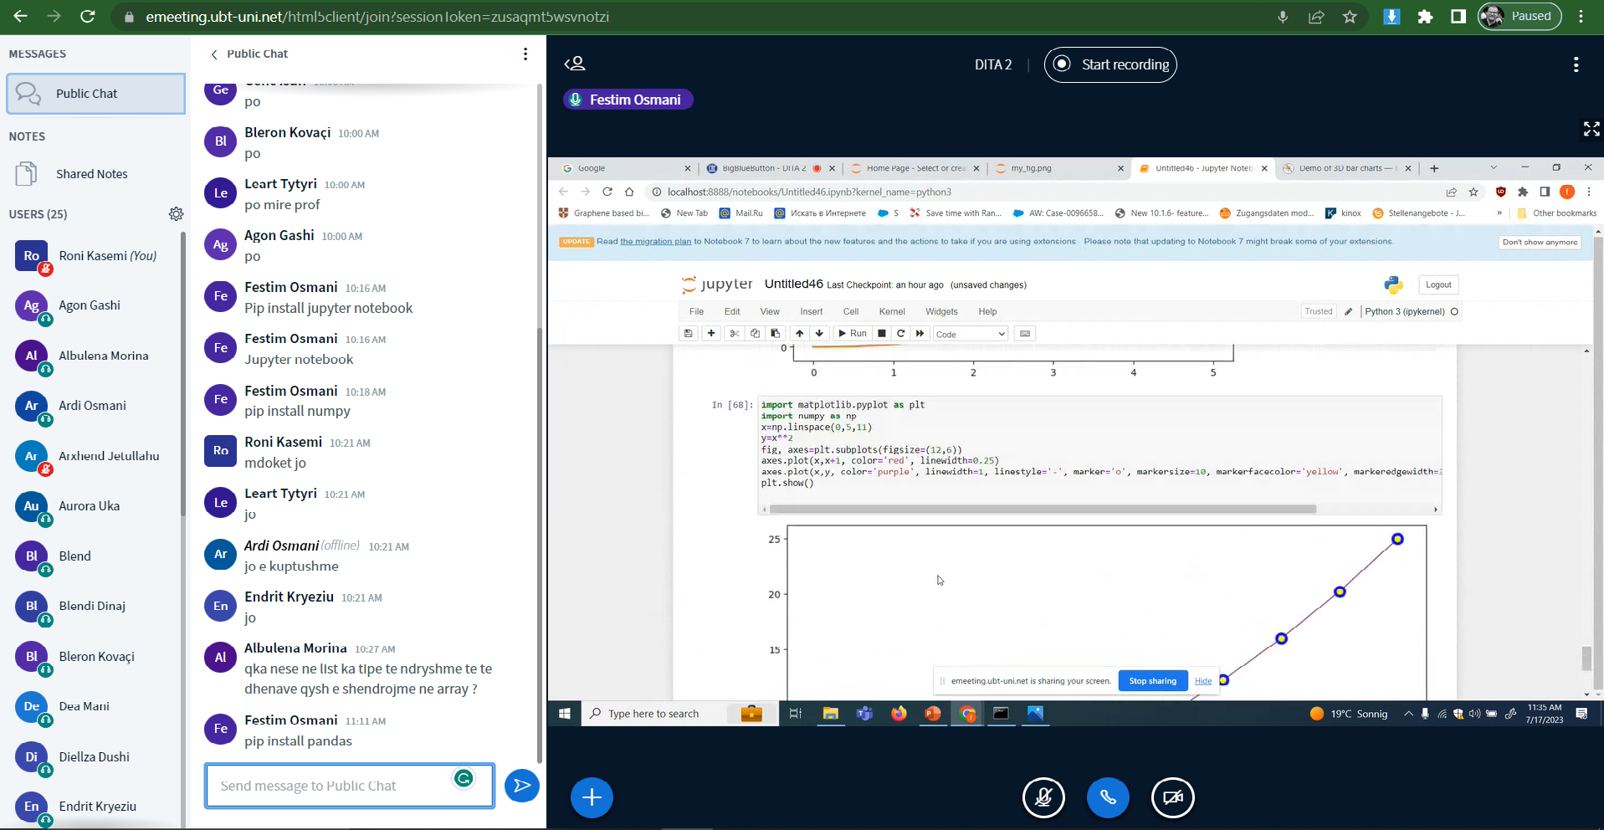Viewport: 1604px width, 830px height.
Task: Open the meeting options three-dot menu
Action: tap(1576, 64)
